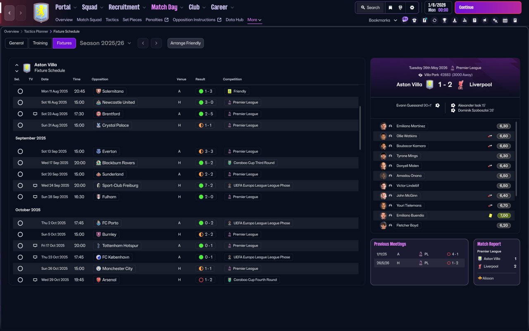Go to the previous season arrow
The width and height of the screenshot is (529, 331).
pyautogui.click(x=143, y=43)
